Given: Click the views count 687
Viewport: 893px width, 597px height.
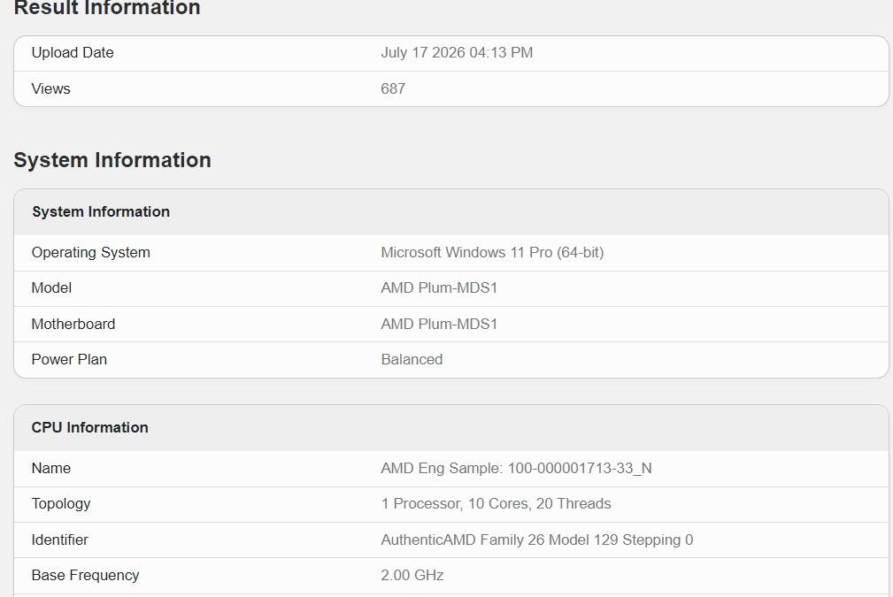Looking at the screenshot, I should (393, 88).
